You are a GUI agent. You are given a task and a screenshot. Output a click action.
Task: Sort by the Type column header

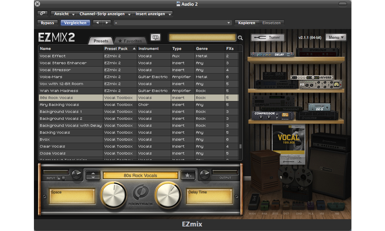click(183, 48)
